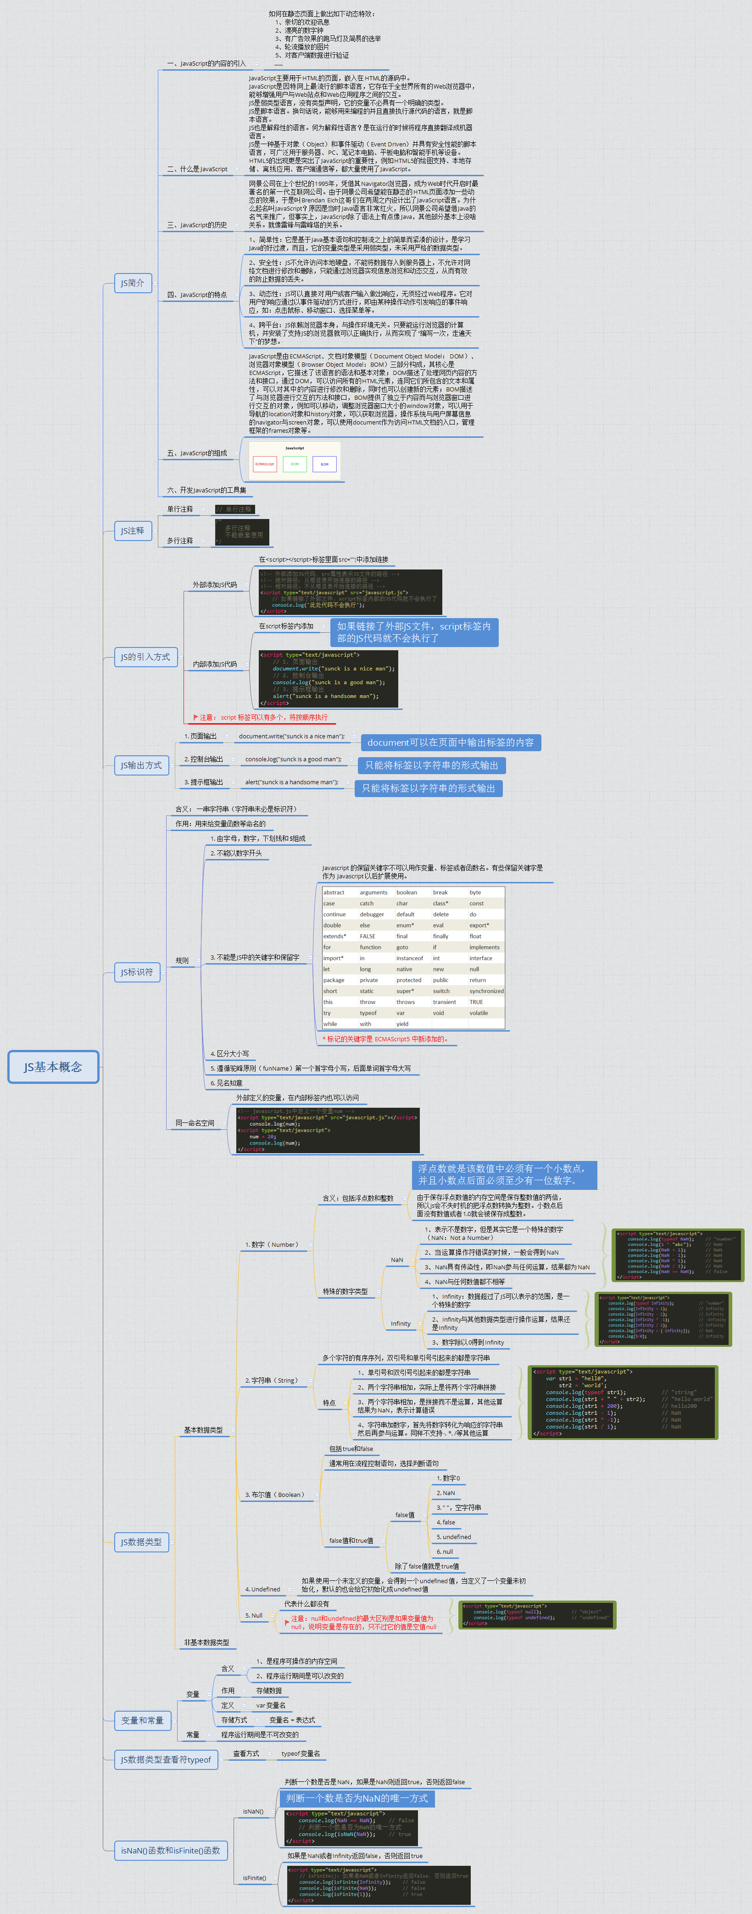Select the 非基本数据类型 subtopic
This screenshot has height=1914, width=752.
click(206, 1642)
